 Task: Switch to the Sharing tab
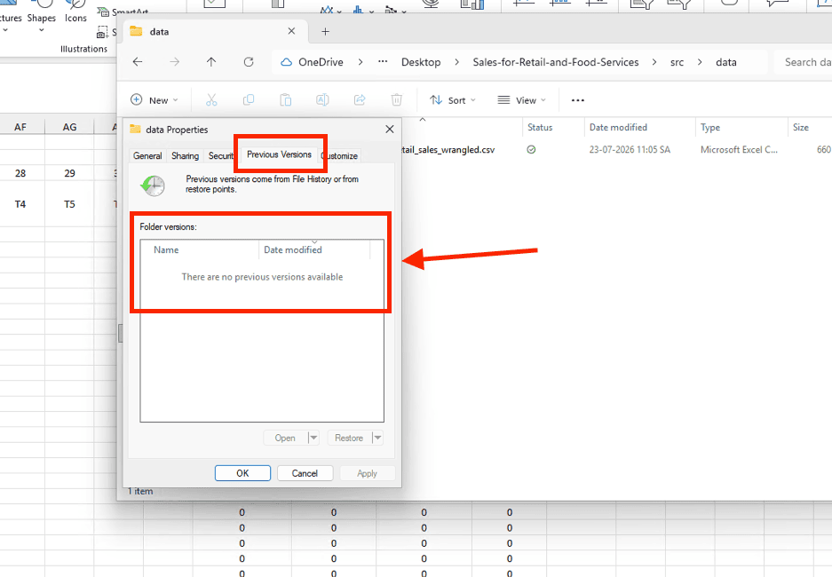pos(186,156)
